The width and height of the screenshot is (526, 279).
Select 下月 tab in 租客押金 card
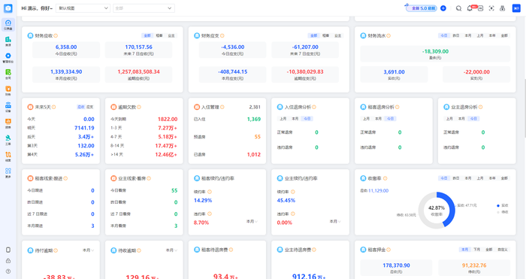click(x=476, y=250)
